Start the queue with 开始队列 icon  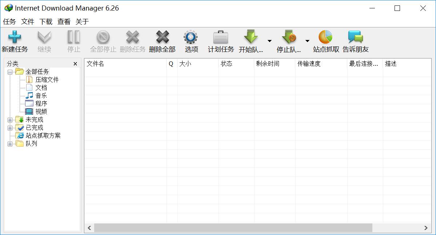pyautogui.click(x=251, y=37)
